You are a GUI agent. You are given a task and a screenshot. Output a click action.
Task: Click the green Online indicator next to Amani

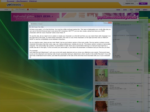(138, 102)
